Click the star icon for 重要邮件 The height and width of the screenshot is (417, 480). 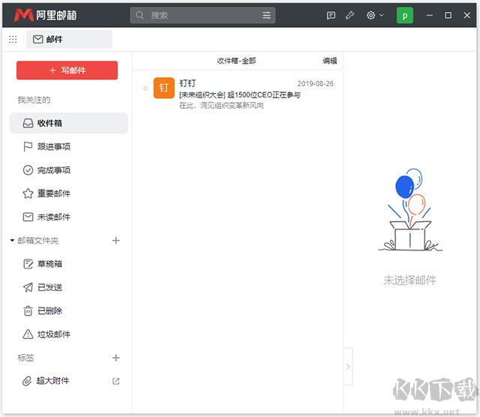pyautogui.click(x=28, y=193)
